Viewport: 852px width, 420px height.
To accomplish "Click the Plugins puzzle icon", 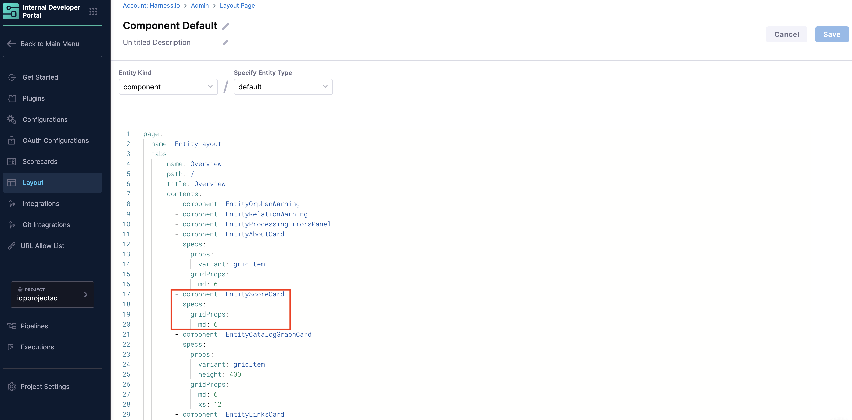I will (x=12, y=98).
